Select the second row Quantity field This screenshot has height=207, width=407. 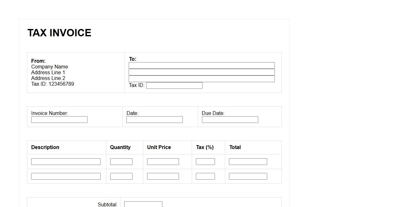pos(121,176)
